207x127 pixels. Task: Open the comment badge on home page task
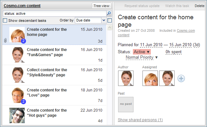[x=23, y=41]
